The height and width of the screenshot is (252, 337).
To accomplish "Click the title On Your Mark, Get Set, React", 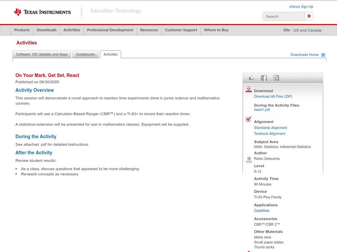I will point(47,75).
